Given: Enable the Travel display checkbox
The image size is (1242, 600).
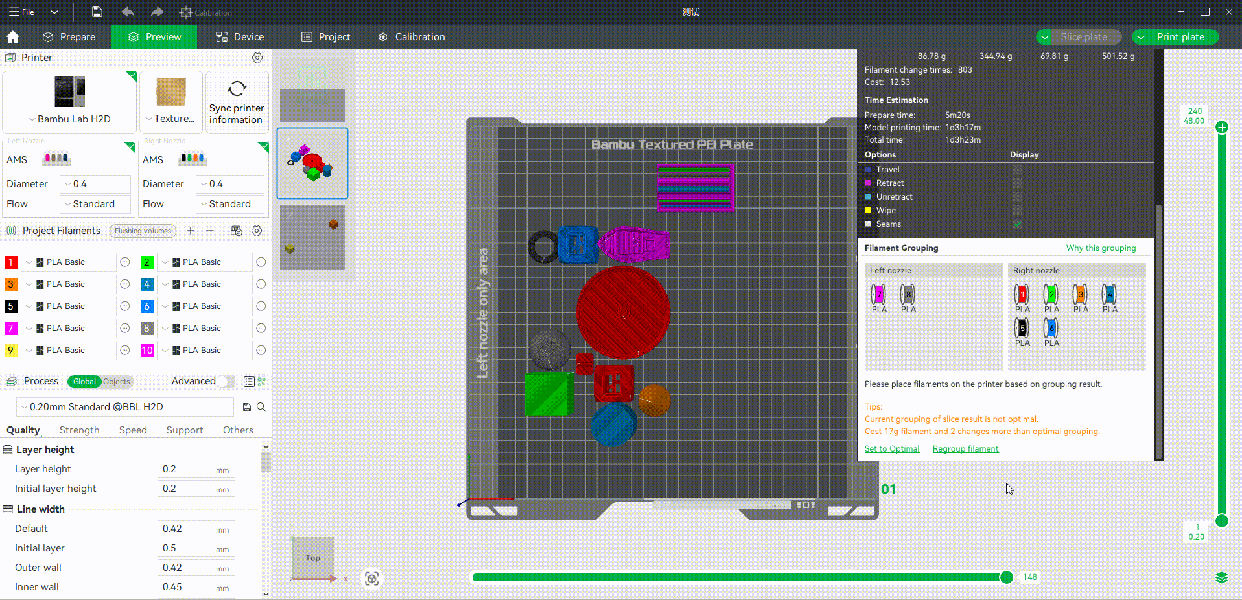Looking at the screenshot, I should (1018, 170).
